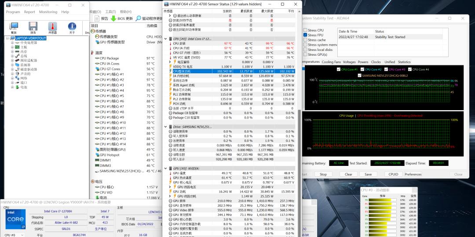
Task: Select the 声音的 audio icon in tree
Action: [x=17, y=74]
